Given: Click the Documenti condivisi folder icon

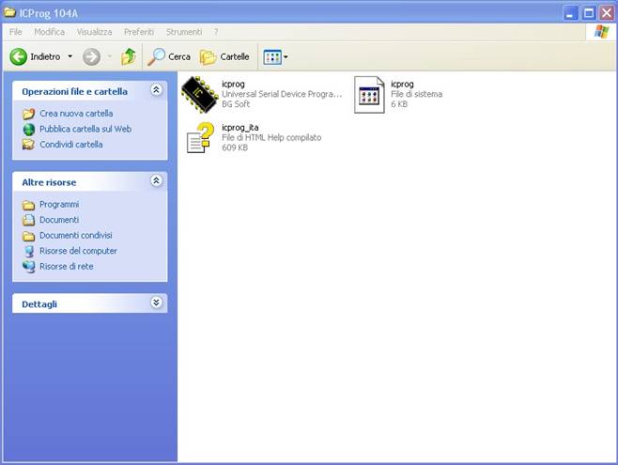Looking at the screenshot, I should coord(28,236).
